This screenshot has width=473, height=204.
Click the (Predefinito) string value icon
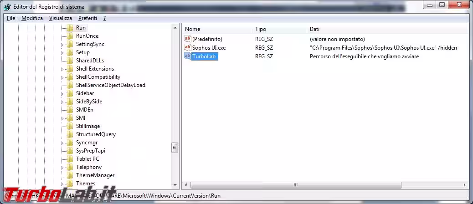(188, 39)
